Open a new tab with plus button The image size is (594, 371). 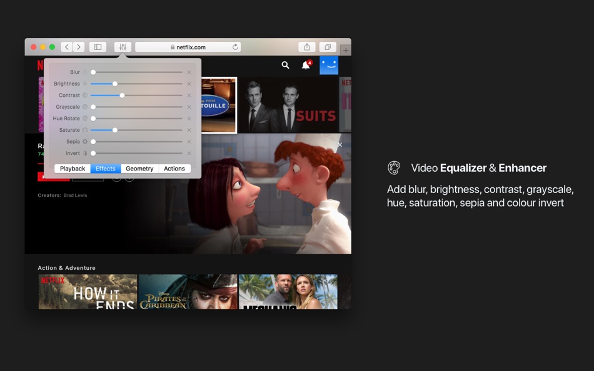346,50
